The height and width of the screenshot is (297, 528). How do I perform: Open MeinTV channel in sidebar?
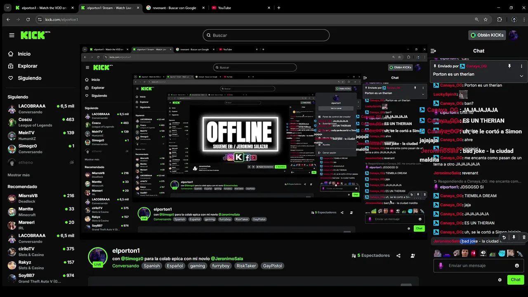tap(41, 135)
